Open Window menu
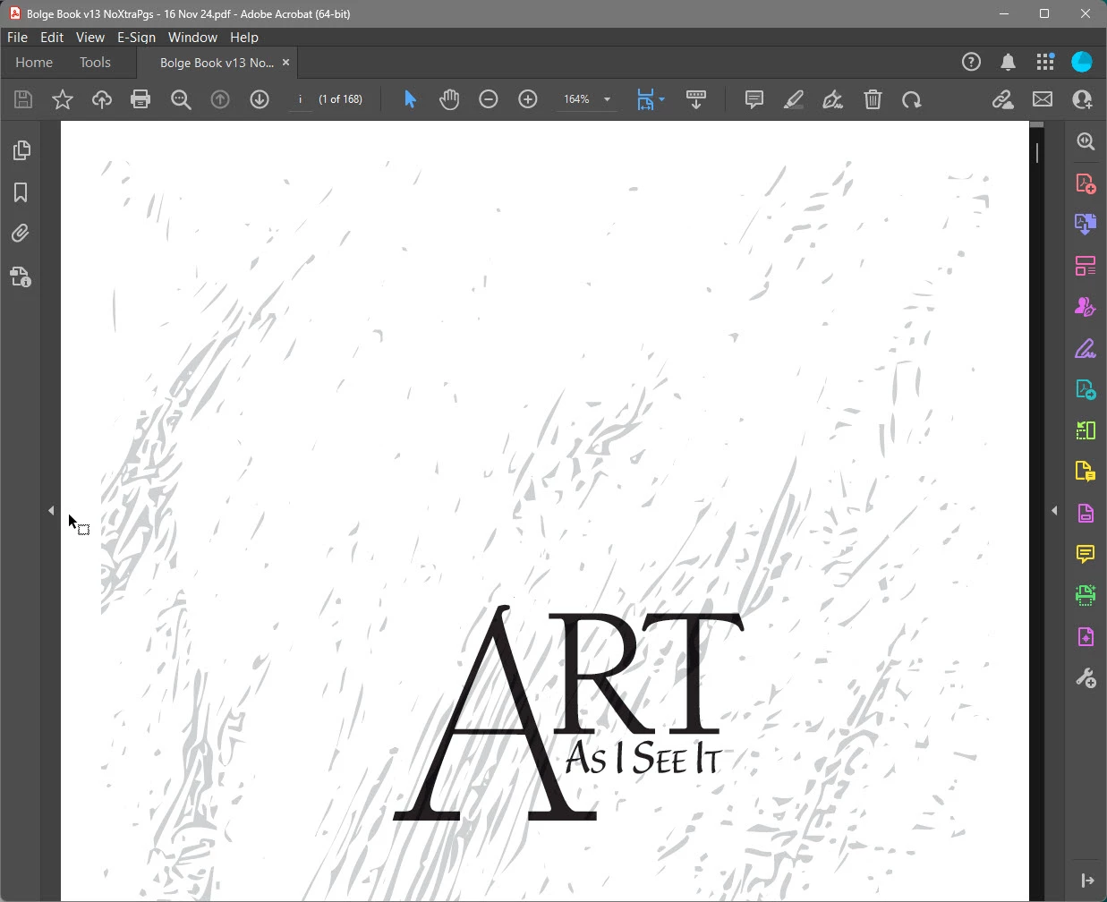The image size is (1107, 902). click(x=192, y=38)
